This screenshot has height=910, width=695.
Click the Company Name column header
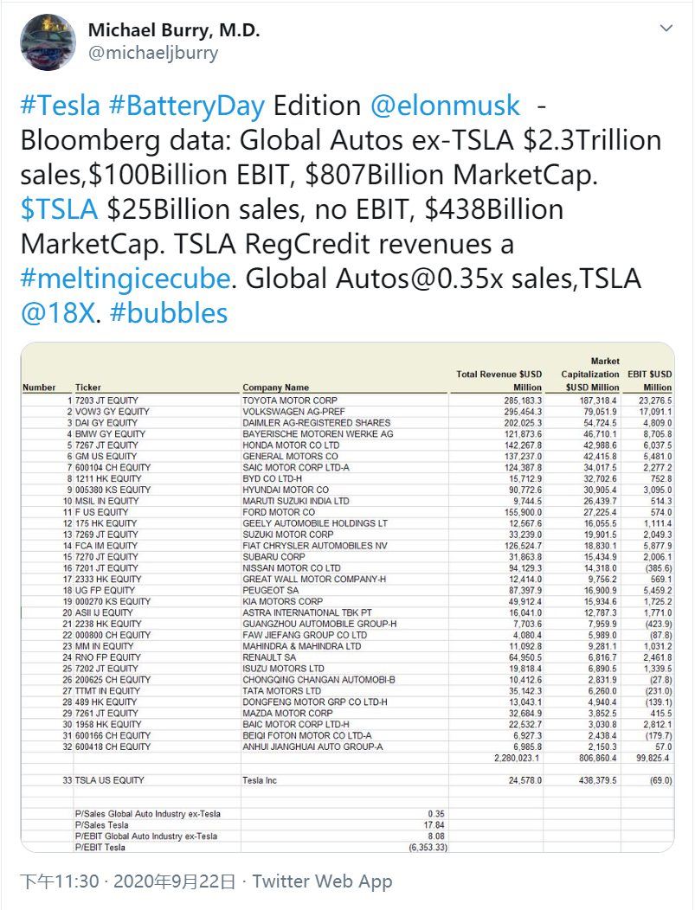(x=275, y=388)
